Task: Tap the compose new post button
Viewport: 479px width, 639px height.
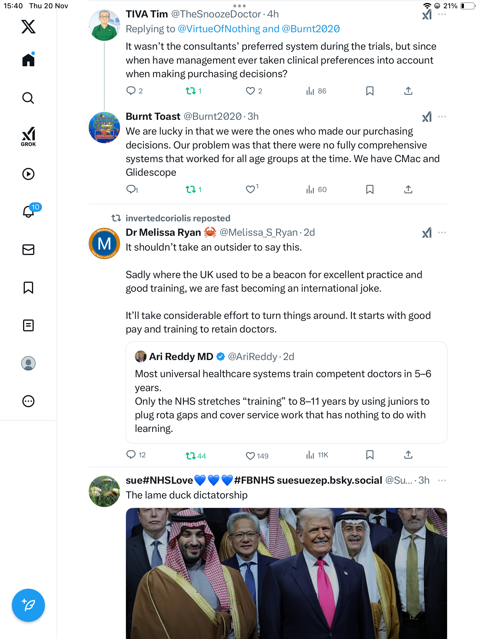Action: point(28,605)
